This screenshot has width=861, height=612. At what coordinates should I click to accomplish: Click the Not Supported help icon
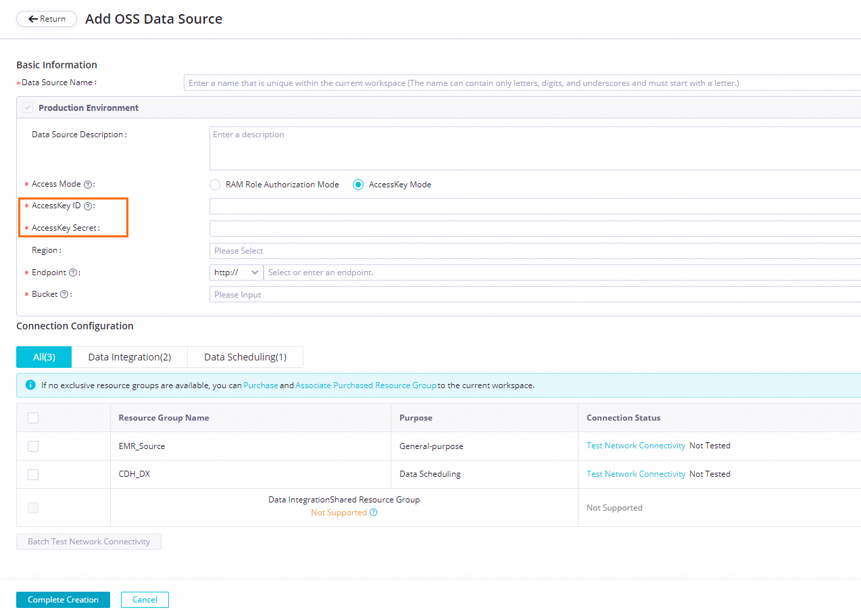coord(373,513)
